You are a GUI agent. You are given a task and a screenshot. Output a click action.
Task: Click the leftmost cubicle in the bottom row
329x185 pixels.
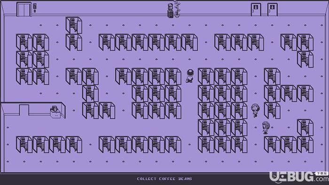coord(24,144)
